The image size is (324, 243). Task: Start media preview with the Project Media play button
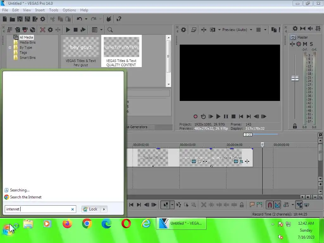[68, 30]
